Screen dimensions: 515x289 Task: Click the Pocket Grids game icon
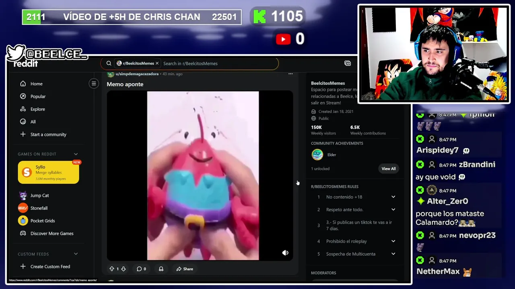[x=23, y=221]
